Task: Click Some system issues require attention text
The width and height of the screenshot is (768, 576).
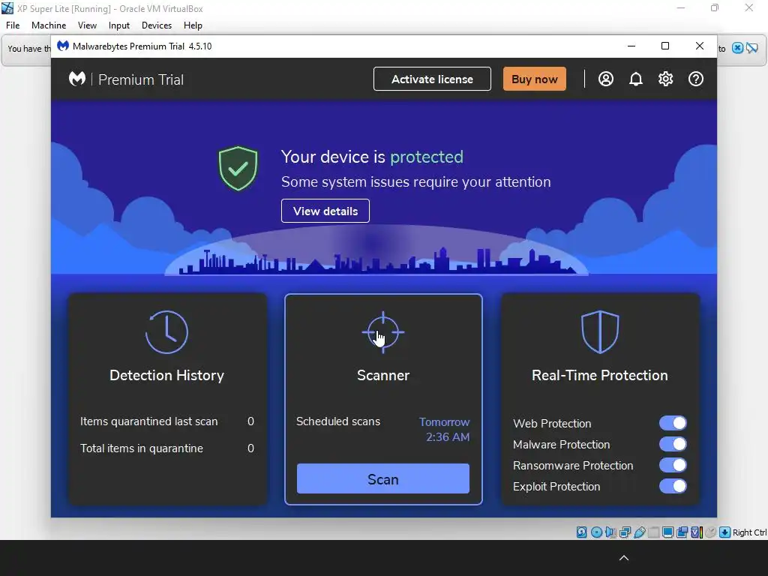Action: (x=415, y=181)
